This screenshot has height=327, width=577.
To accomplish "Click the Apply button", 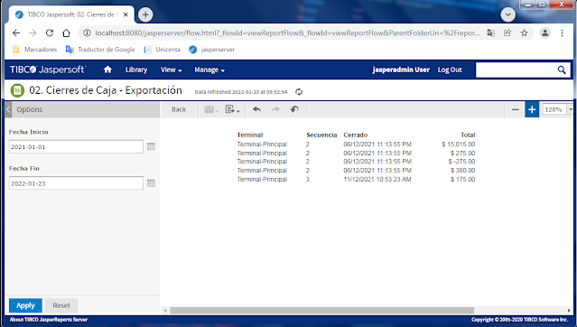I will pos(25,305).
